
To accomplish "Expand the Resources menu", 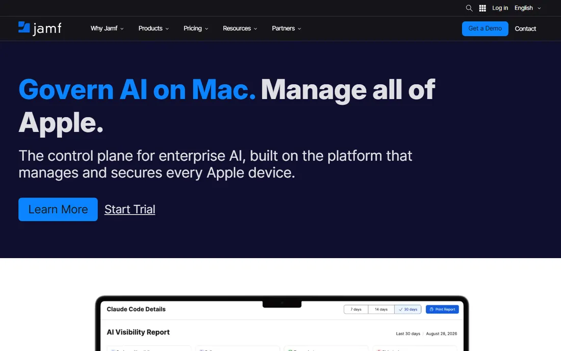I will (x=240, y=28).
